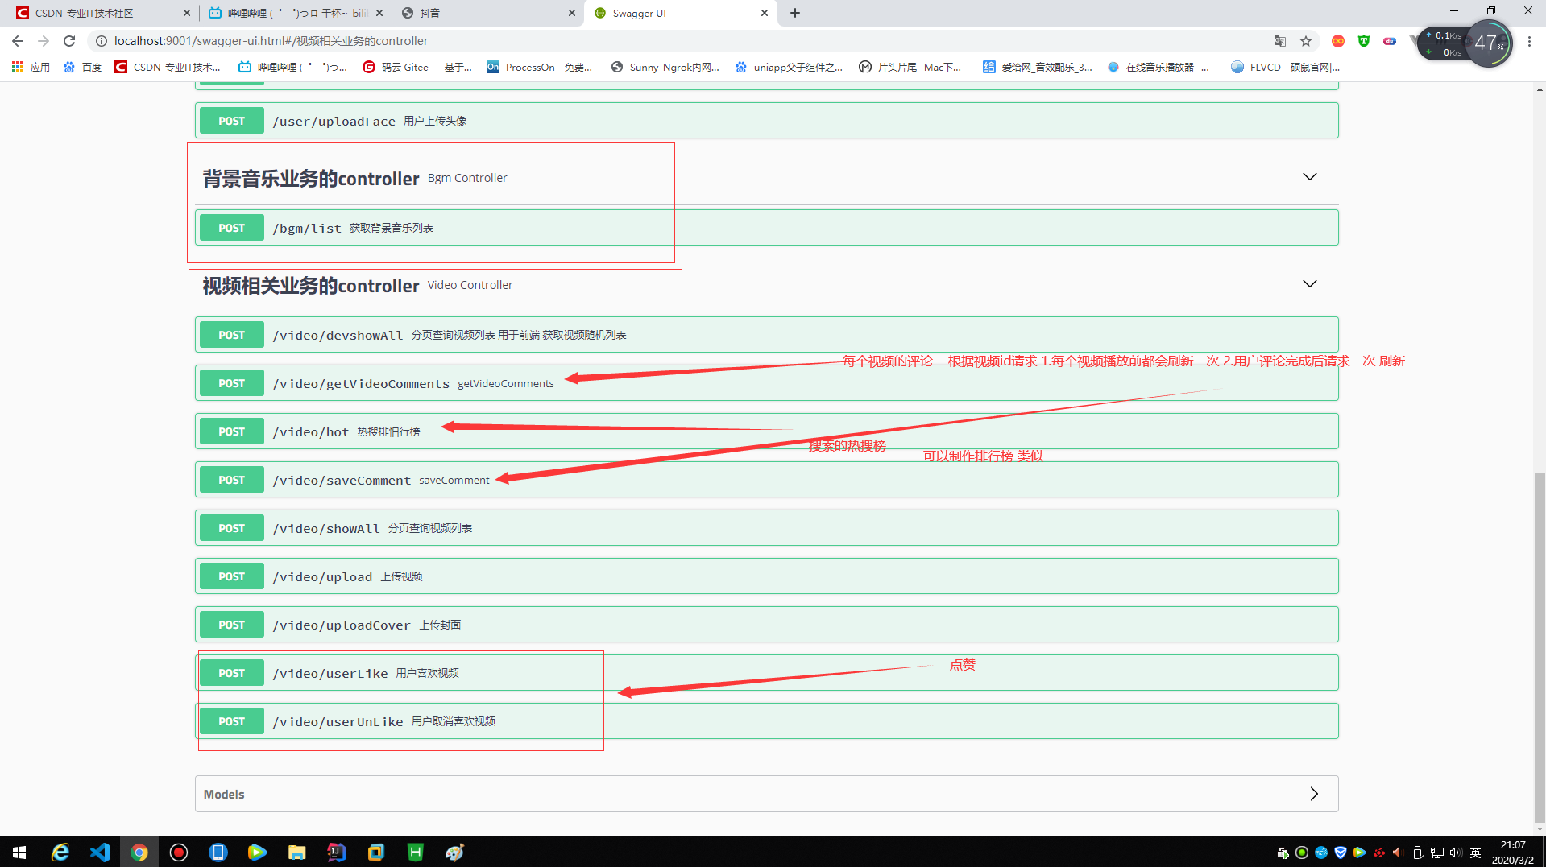
Task: Expand the /video/getVideoComments endpoint
Action: [x=766, y=383]
